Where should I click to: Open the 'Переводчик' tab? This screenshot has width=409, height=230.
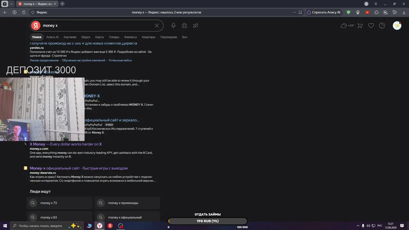click(169, 37)
